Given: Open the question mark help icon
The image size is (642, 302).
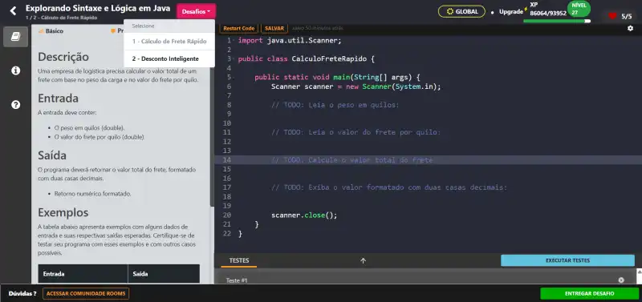Looking at the screenshot, I should click(15, 105).
